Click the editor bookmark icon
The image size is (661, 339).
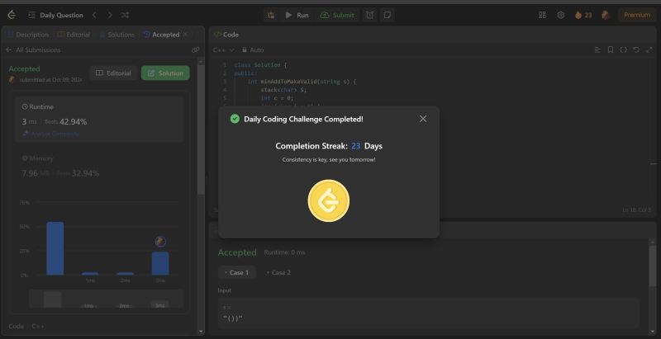point(610,50)
